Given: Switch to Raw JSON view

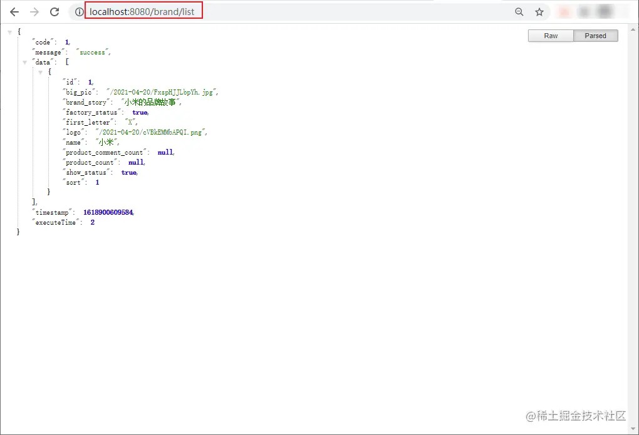Looking at the screenshot, I should tap(551, 36).
